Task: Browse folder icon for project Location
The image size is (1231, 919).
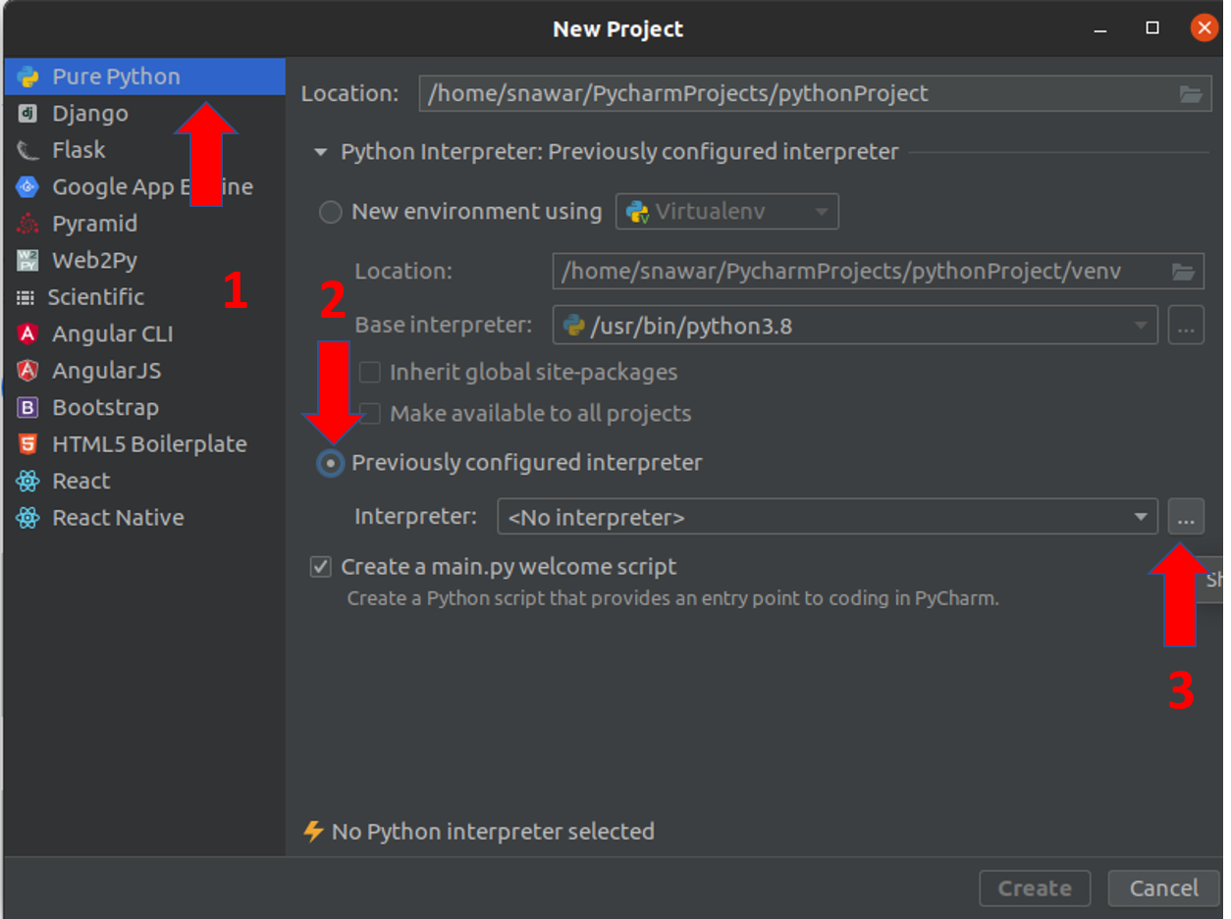Action: [1190, 94]
